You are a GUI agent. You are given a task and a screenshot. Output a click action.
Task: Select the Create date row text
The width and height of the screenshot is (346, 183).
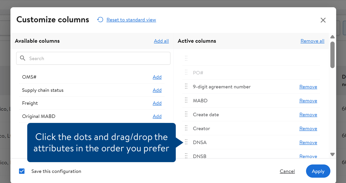[206, 115]
